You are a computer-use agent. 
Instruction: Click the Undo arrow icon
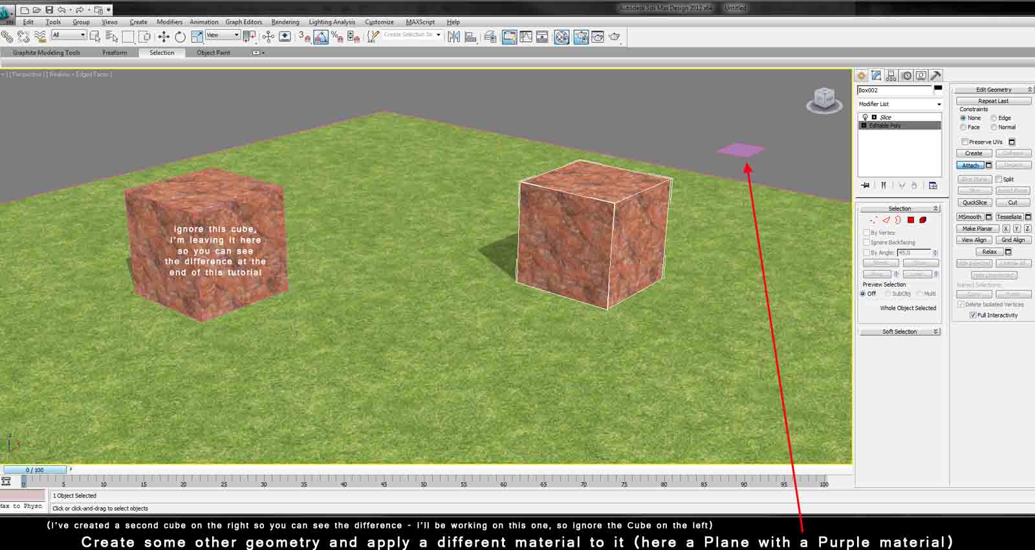[61, 10]
